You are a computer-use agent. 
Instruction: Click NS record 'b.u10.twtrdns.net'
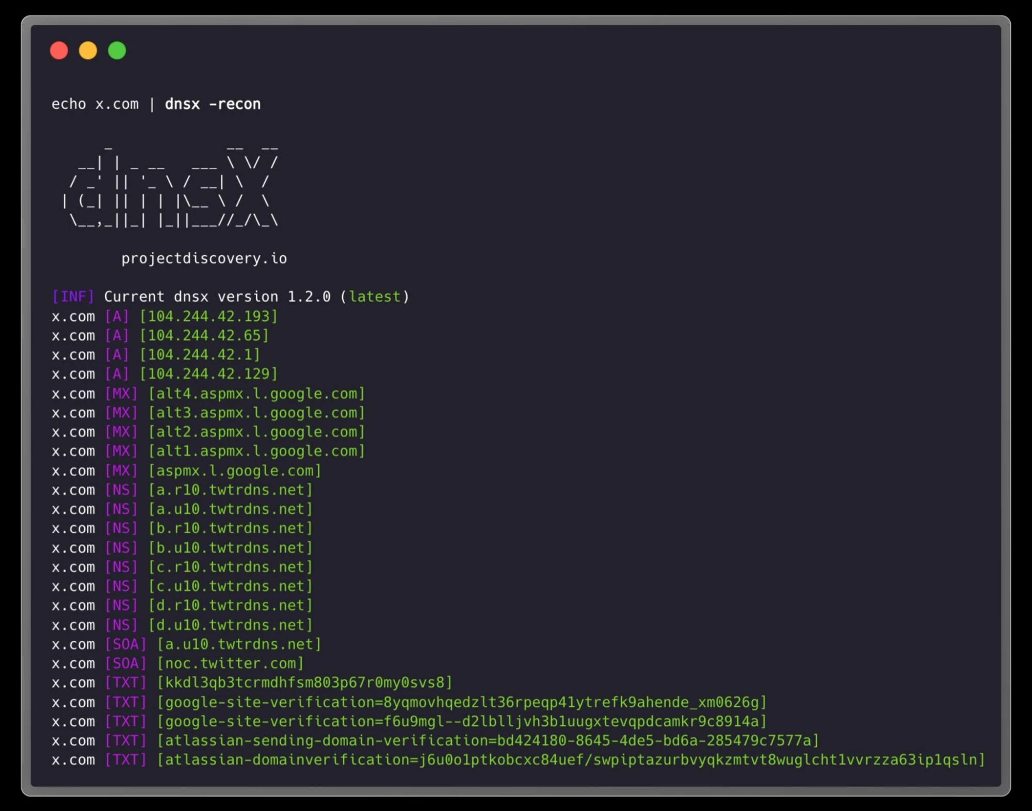[231, 547]
